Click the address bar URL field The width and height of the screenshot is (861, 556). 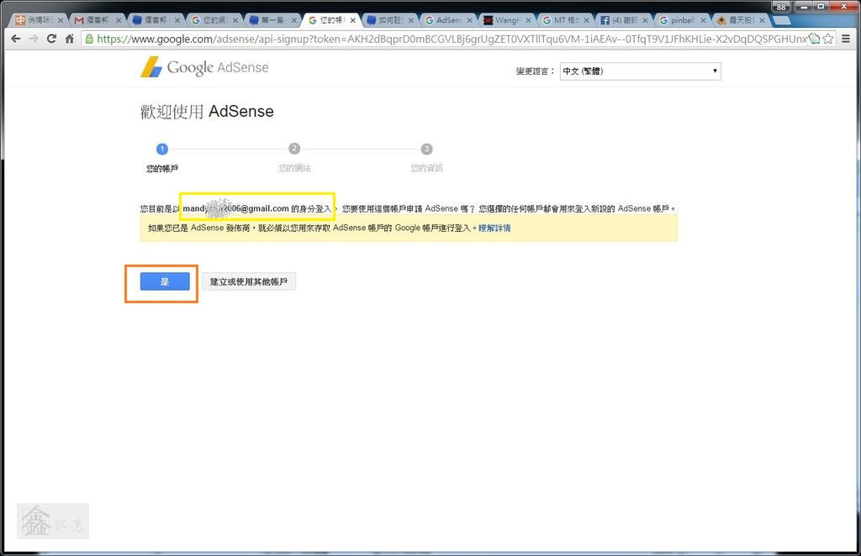pos(451,39)
